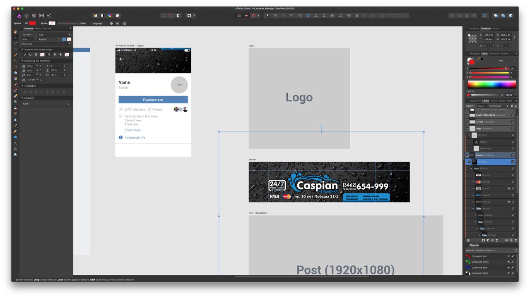Screen dimensions: 530x298
Task: Collapse the Underline and Strikethrough section
Action: [22, 50]
